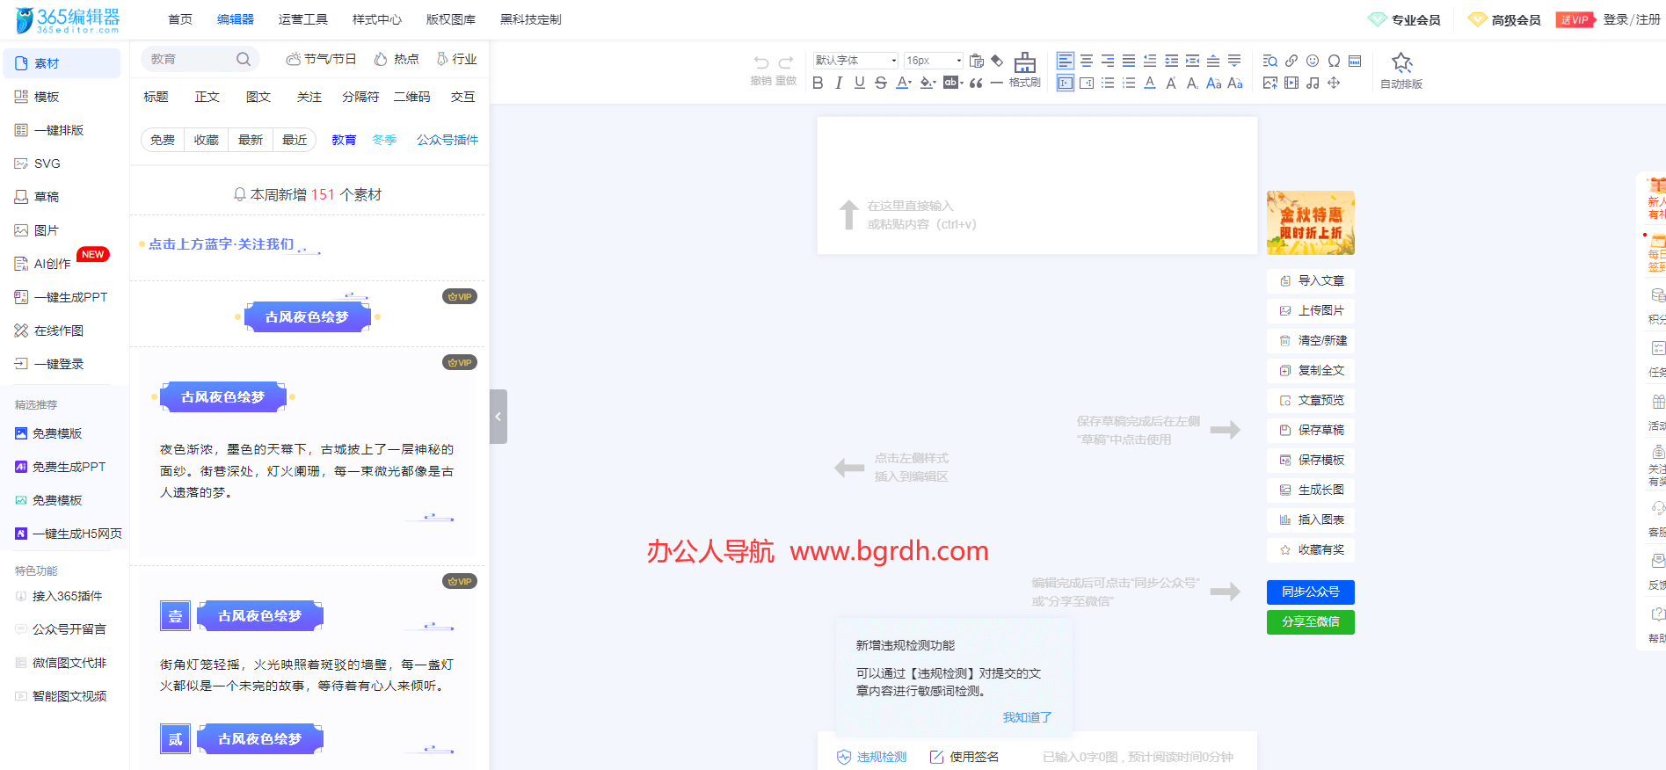Toggle strikethrough formatting
The width and height of the screenshot is (1666, 770).
pyautogui.click(x=881, y=84)
